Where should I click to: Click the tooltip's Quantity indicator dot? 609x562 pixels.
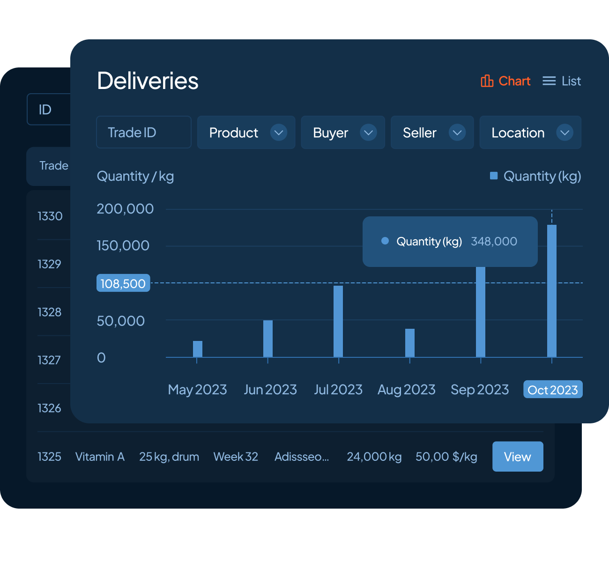pyautogui.click(x=385, y=241)
